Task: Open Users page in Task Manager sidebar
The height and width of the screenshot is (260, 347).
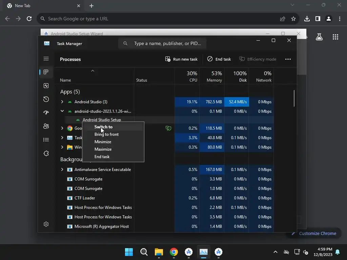Action: pos(46,126)
